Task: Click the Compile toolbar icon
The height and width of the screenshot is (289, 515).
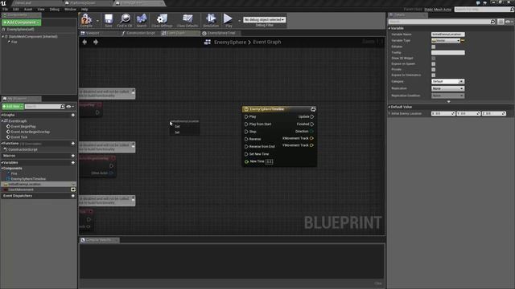Action: [86, 20]
